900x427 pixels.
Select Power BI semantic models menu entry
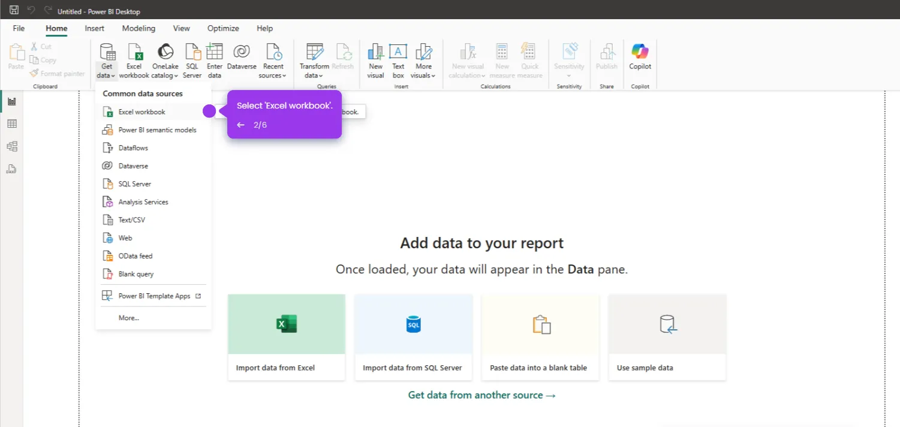[153, 130]
